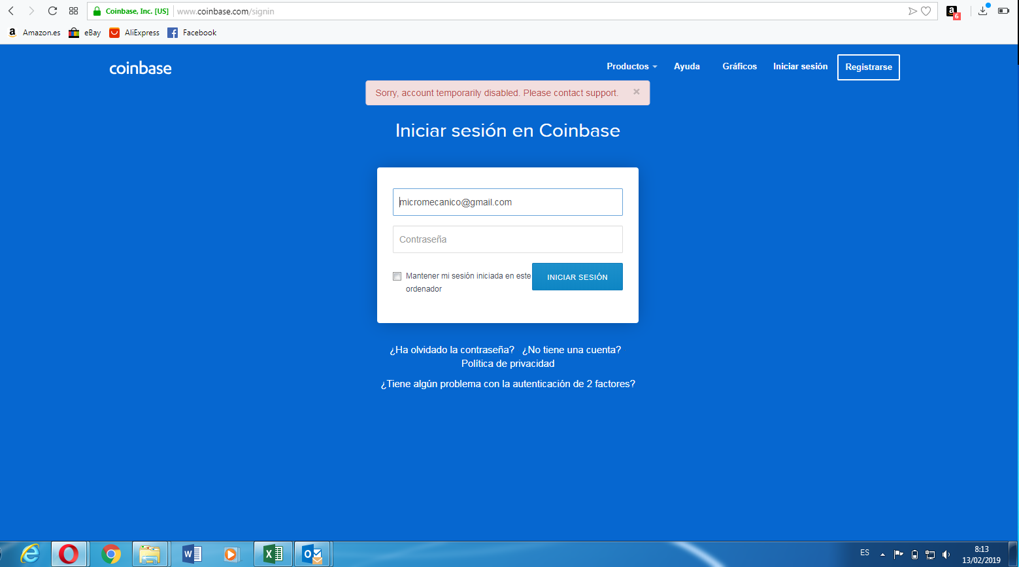Image resolution: width=1019 pixels, height=567 pixels.
Task: Open Outlook from taskbar
Action: click(x=312, y=554)
